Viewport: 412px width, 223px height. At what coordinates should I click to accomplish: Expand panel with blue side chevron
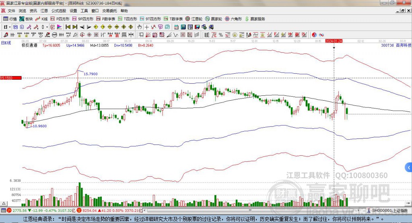click(409, 167)
